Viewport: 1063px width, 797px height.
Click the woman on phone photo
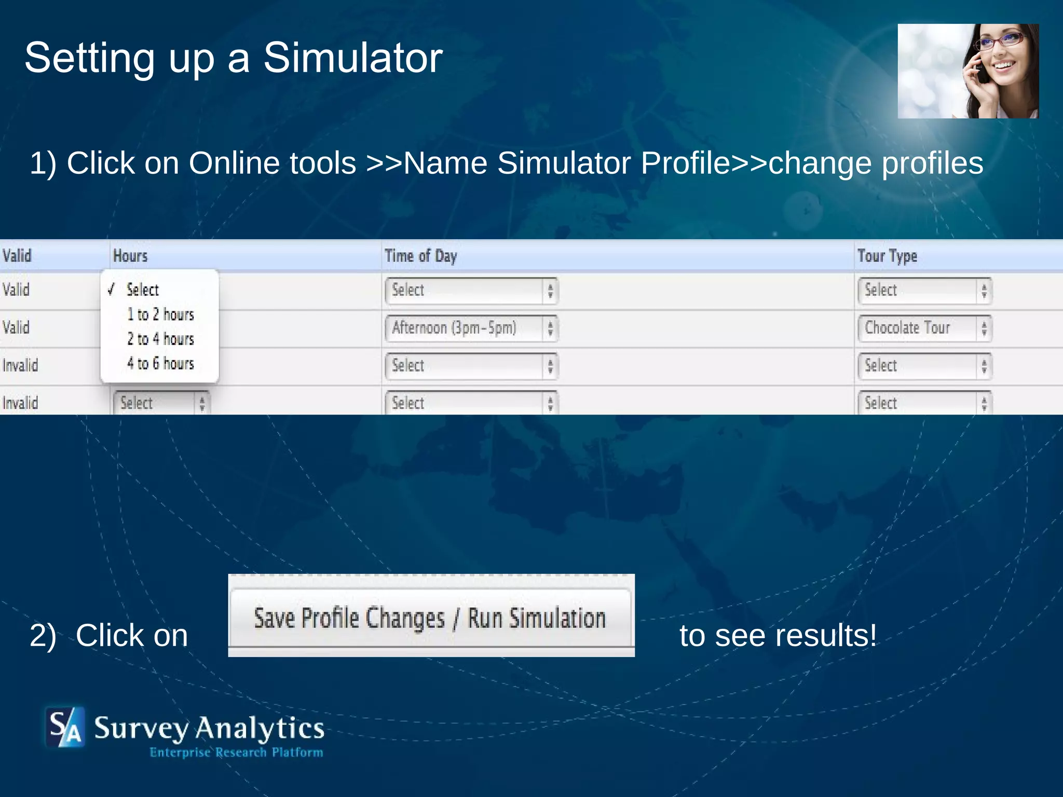[968, 71]
